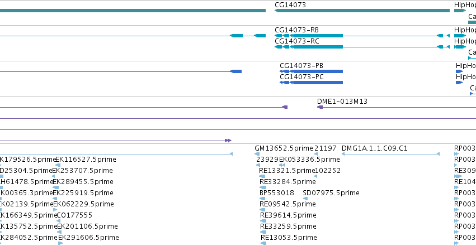The image size is (476, 246).
Task: Click the DMG1A.1_1.C09.C1 feature label
Action: click(x=375, y=148)
